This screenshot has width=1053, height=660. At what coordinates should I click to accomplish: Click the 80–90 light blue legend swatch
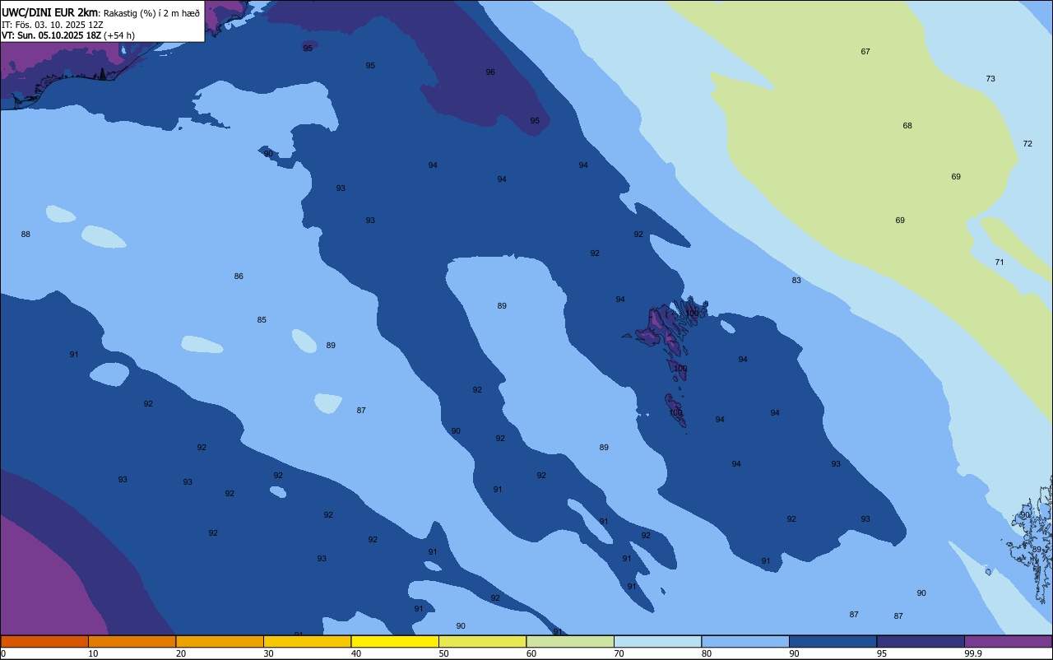(x=745, y=641)
